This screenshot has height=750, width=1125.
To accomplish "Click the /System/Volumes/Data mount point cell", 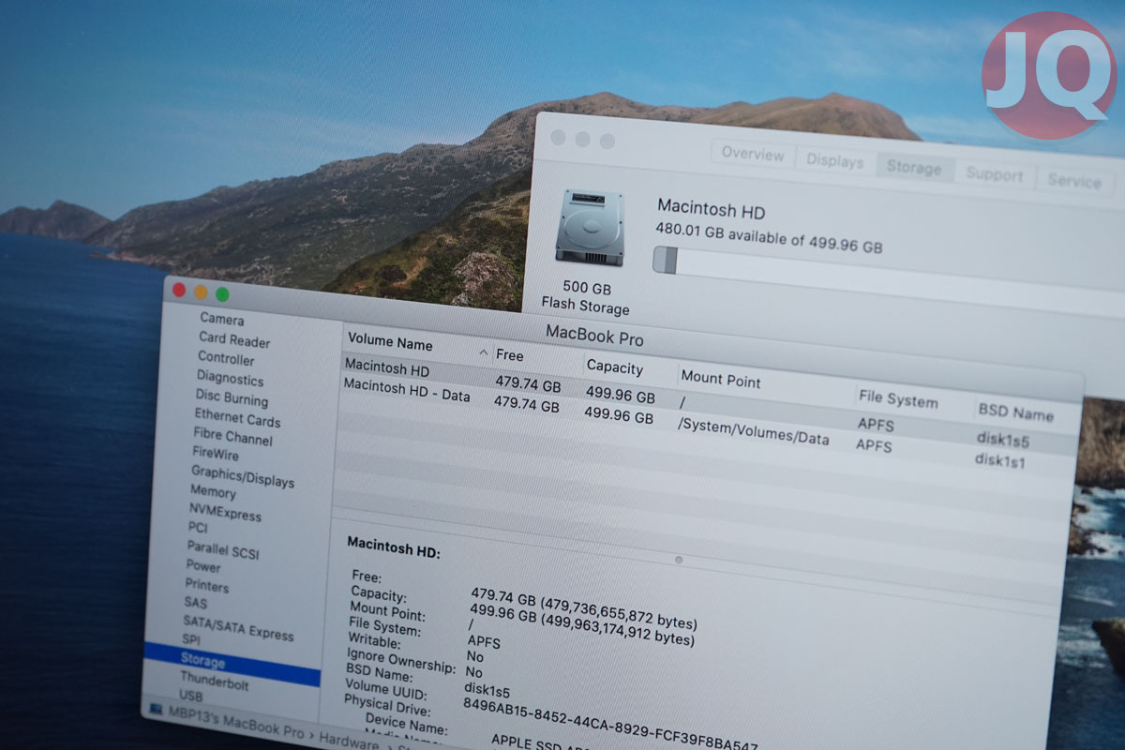I will pyautogui.click(x=753, y=430).
